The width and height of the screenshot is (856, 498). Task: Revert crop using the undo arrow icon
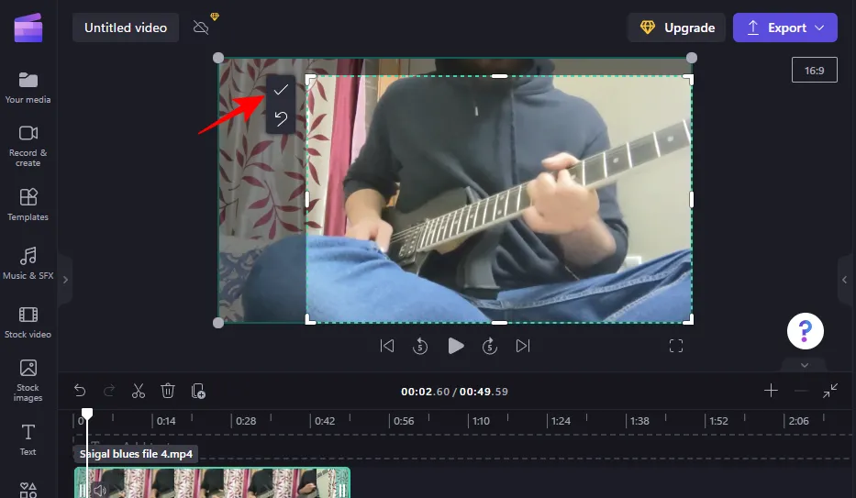(x=281, y=118)
